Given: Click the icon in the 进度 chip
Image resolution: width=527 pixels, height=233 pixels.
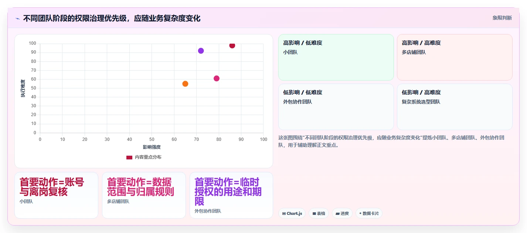Looking at the screenshot, I should (337, 213).
